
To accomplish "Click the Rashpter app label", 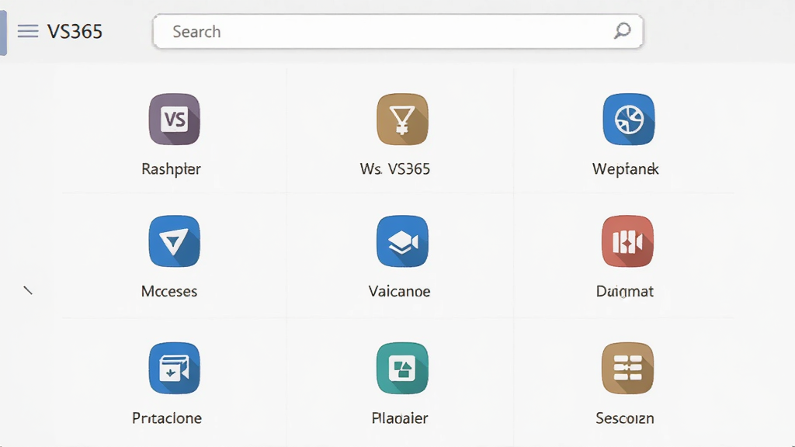I will [172, 168].
